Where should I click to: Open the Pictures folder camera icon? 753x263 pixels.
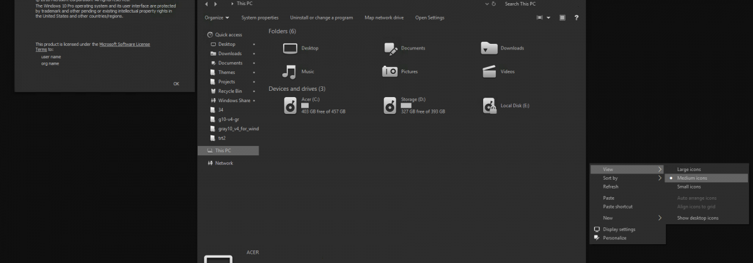390,71
